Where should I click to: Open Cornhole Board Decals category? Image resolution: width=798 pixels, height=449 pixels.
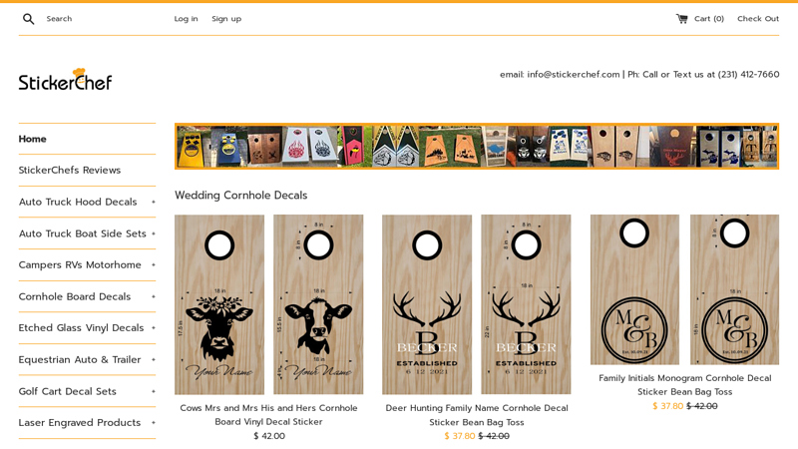(x=75, y=296)
